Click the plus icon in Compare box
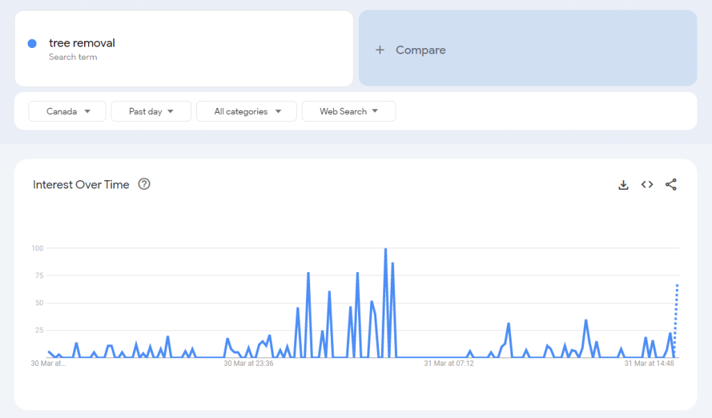The image size is (712, 418). pyautogui.click(x=380, y=50)
